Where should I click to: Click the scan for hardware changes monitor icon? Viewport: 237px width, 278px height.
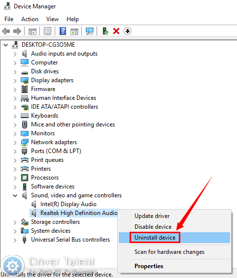tap(90, 31)
